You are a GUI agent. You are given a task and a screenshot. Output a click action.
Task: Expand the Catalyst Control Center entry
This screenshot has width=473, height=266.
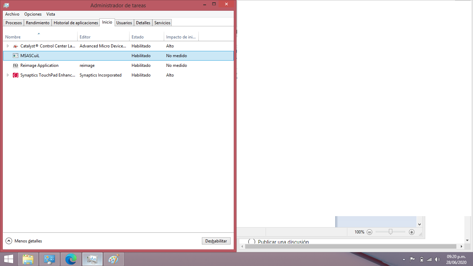[x=8, y=46]
